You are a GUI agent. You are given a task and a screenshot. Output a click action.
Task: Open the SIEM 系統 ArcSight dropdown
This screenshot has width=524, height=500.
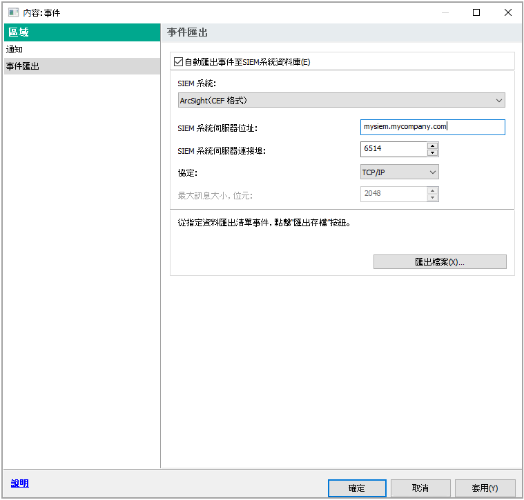tap(341, 100)
